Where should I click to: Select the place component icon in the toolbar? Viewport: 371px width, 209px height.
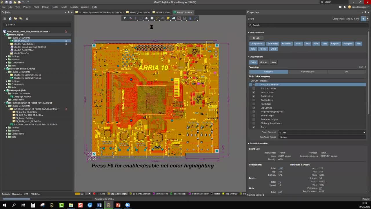coord(146,18)
